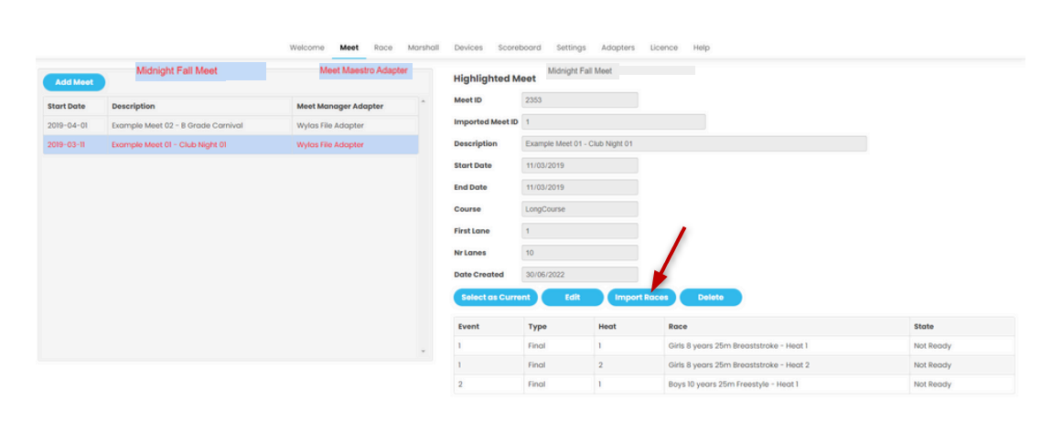
Task: Switch to the Race tab
Action: coord(382,47)
